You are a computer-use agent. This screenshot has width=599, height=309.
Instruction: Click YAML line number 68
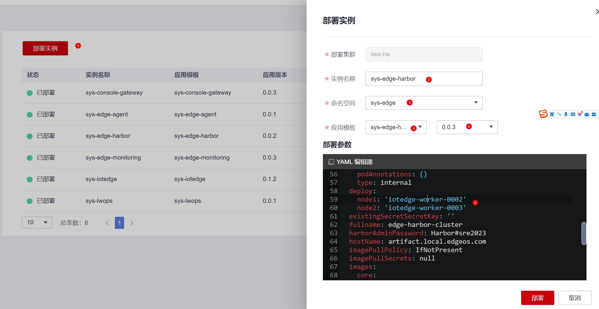334,275
